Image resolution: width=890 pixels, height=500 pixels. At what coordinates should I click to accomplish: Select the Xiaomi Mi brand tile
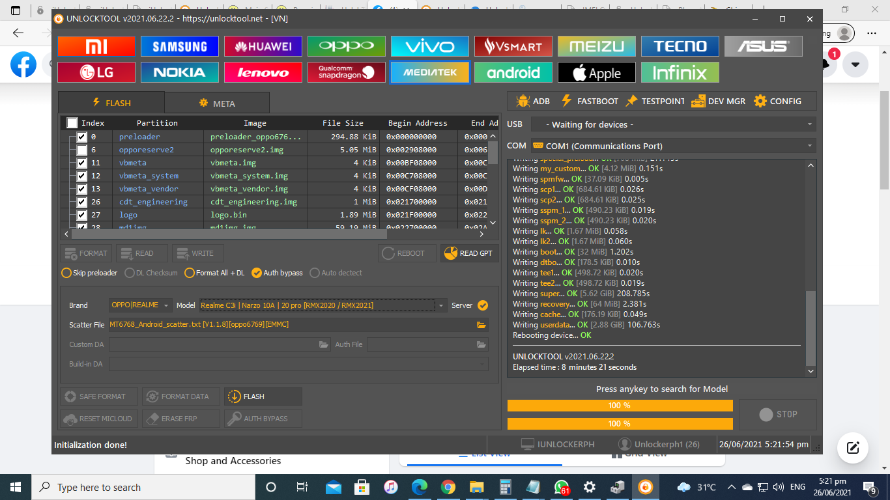[x=96, y=46]
